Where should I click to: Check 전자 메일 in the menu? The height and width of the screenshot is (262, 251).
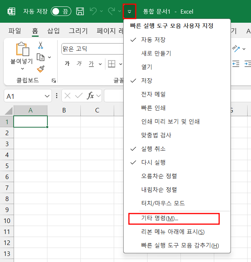[x=177, y=94]
